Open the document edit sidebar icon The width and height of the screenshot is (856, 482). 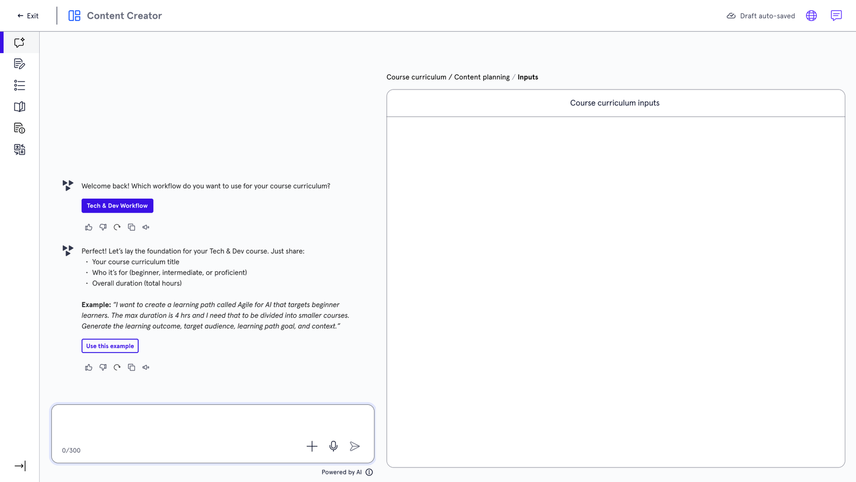click(x=19, y=64)
